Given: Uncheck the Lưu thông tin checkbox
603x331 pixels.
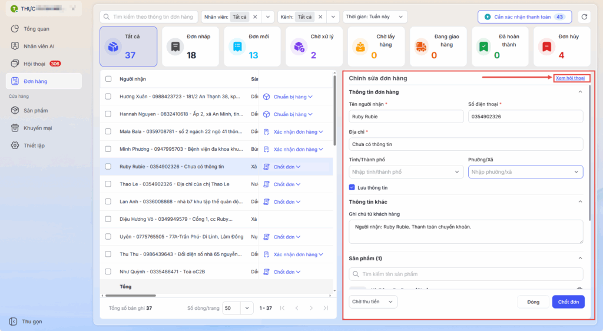Looking at the screenshot, I should [x=352, y=188].
